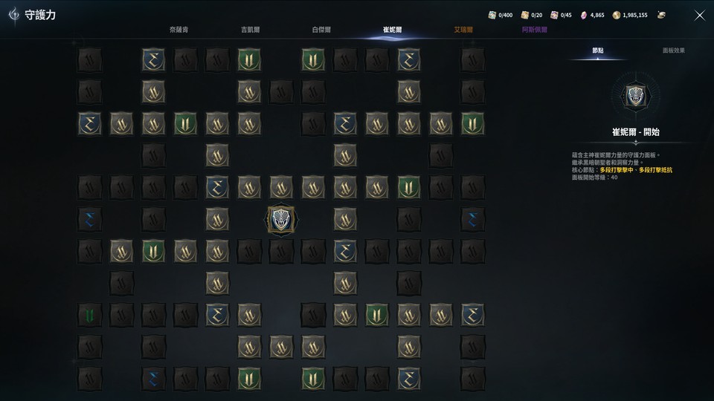Click the node preview emblem above 崔妮爾 - 開始
The image size is (714, 401).
[x=635, y=96]
